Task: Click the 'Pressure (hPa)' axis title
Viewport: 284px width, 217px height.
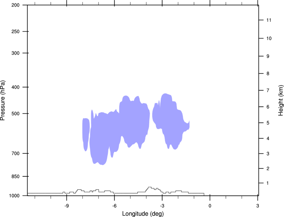Action: pyautogui.click(x=3, y=100)
